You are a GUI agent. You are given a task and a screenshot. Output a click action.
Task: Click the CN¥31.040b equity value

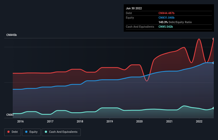pyautogui.click(x=166, y=18)
